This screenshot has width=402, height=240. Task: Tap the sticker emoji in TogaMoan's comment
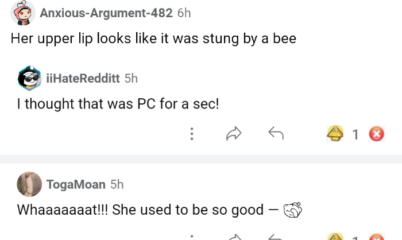tap(292, 210)
